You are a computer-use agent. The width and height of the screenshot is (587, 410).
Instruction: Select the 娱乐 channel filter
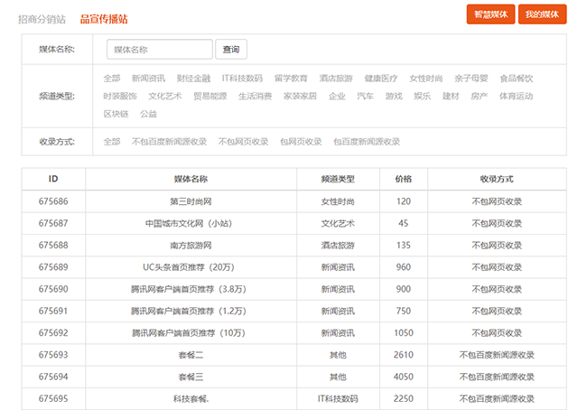point(423,97)
